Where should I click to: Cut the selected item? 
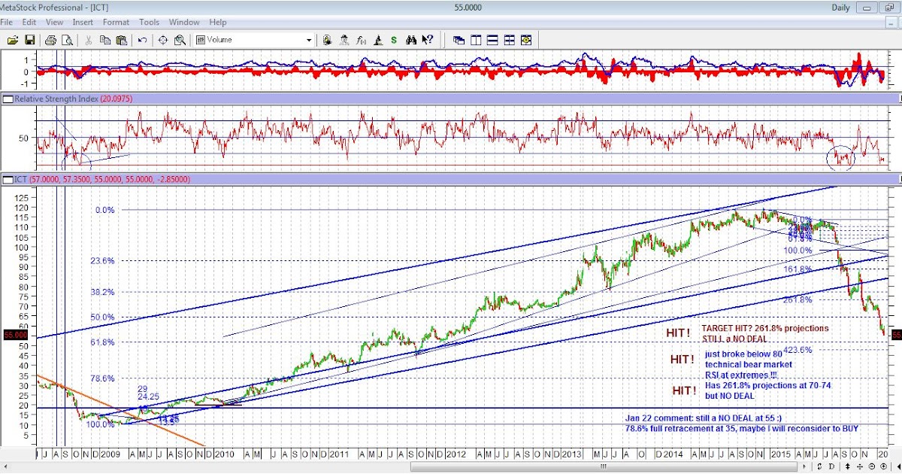[88, 39]
